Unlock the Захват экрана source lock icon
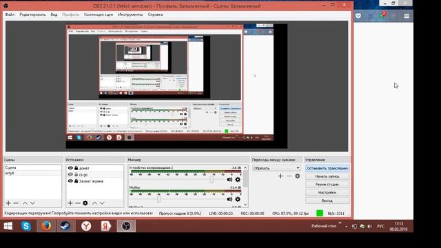 coord(76,181)
